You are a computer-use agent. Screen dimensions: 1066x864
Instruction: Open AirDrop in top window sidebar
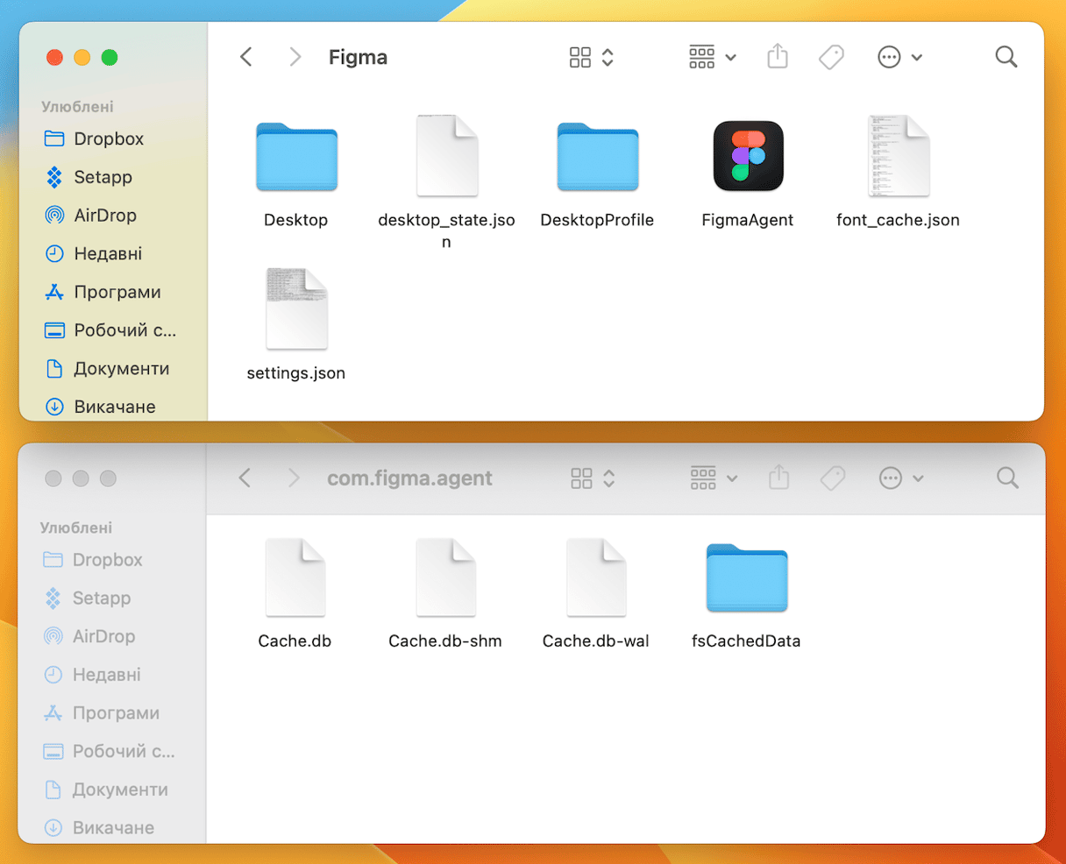(104, 216)
